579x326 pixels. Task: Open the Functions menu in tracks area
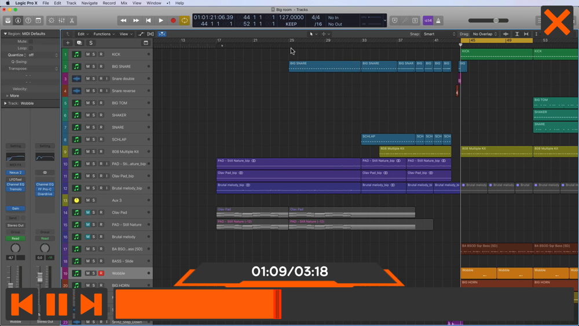coord(103,34)
